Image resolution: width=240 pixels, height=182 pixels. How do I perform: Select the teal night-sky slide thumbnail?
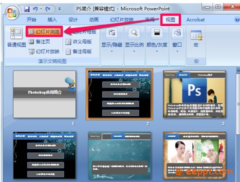point(119,155)
